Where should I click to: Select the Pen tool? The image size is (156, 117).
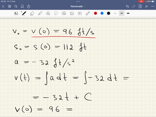24,13
